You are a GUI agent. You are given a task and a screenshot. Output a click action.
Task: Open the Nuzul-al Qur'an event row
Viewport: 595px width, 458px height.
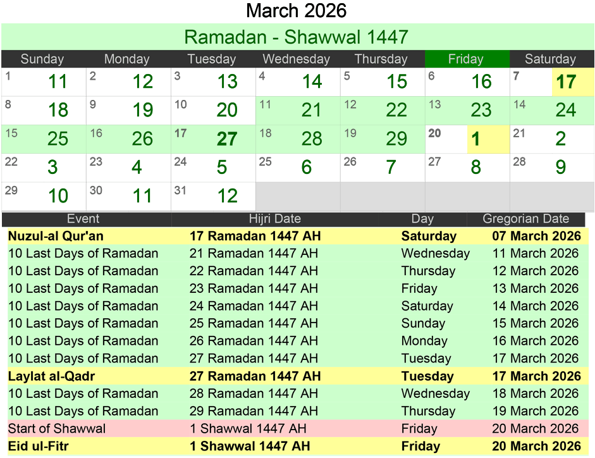coord(56,237)
